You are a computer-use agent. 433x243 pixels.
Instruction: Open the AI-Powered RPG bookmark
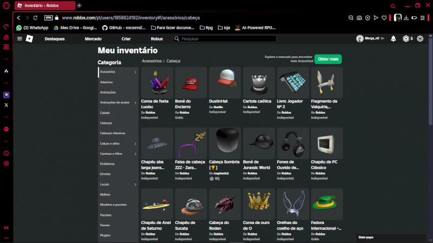[255, 28]
